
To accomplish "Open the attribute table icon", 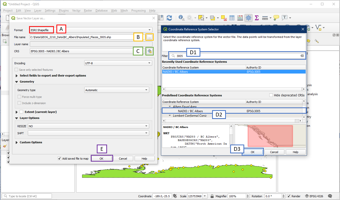I will click(x=232, y=18).
